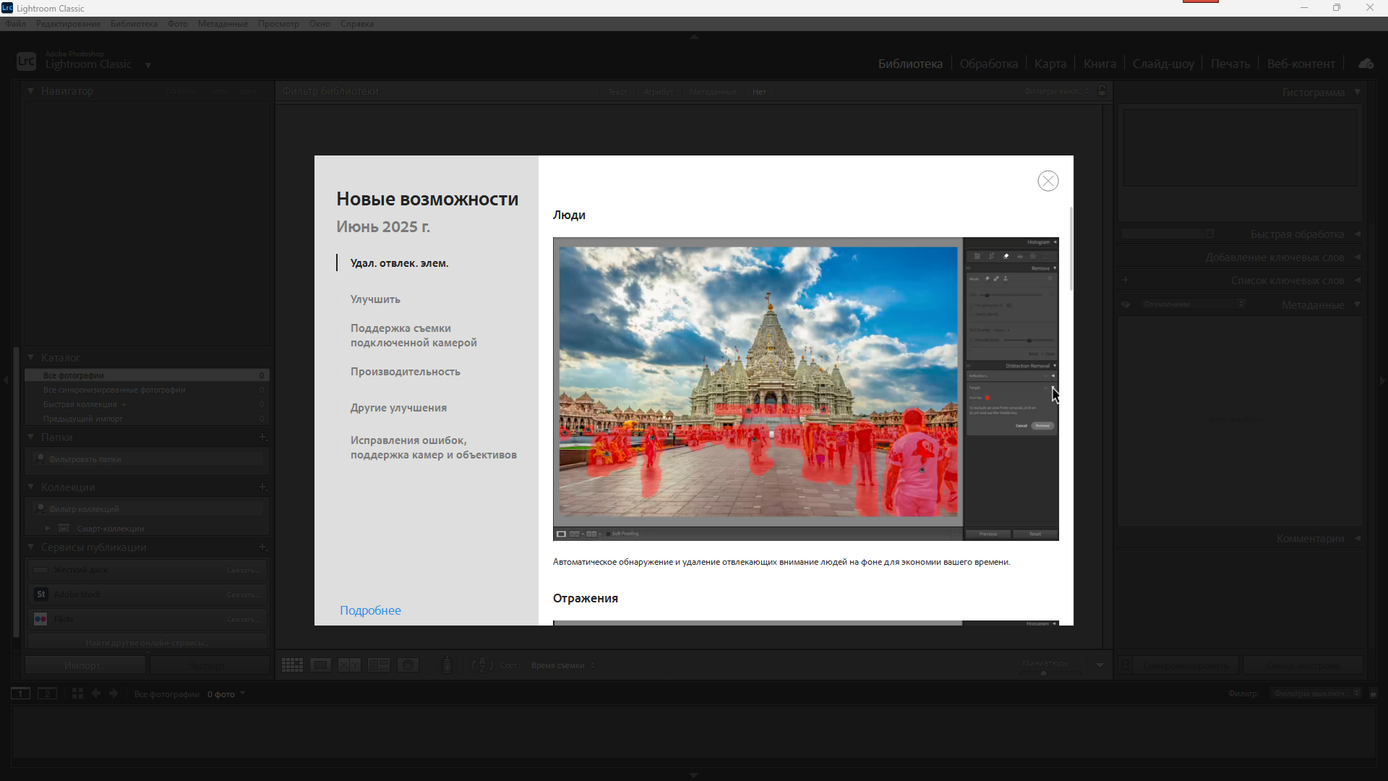
Task: Click main window button 1
Action: pos(20,693)
